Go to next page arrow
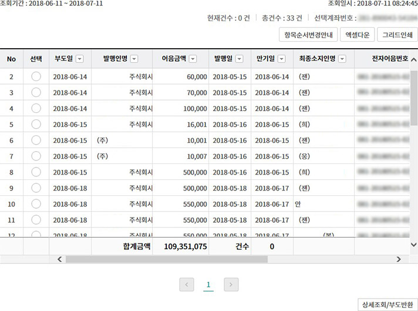 point(231,285)
